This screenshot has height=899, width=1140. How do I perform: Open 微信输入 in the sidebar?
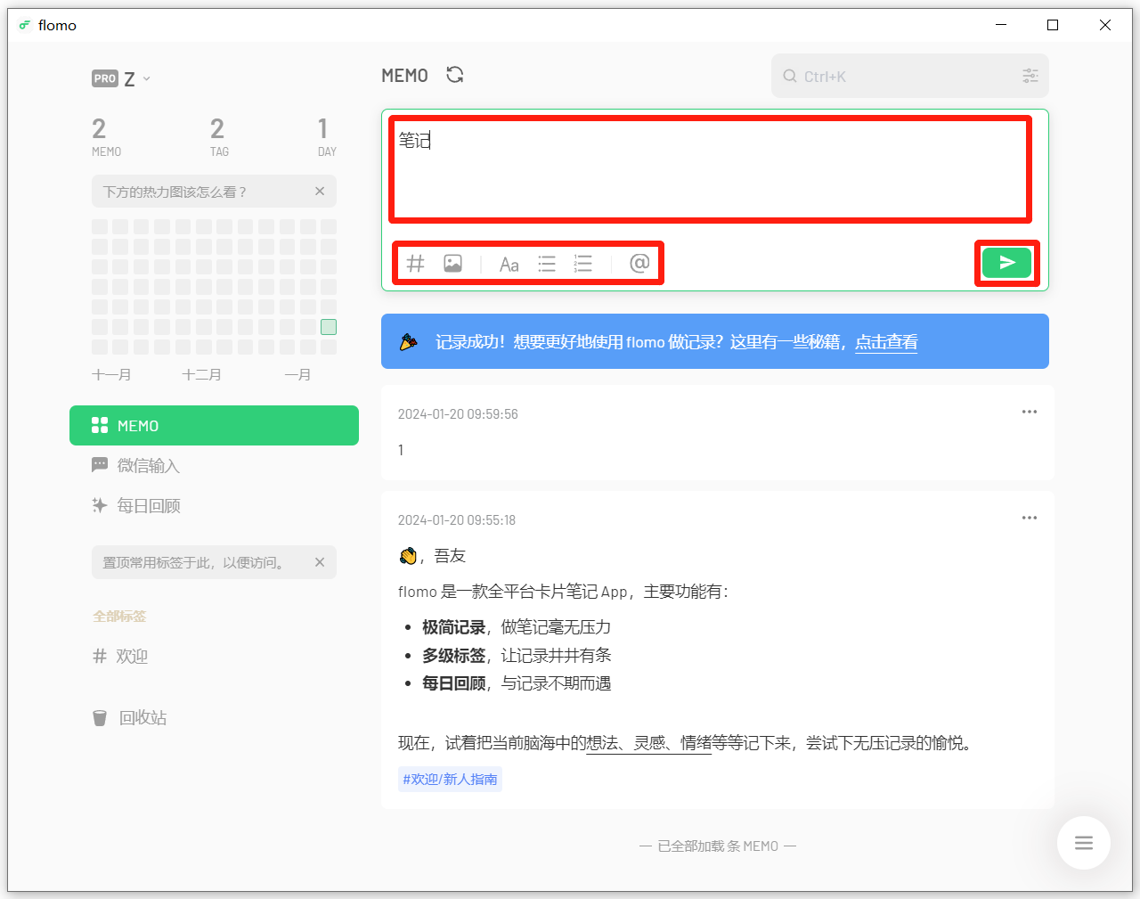[214, 466]
